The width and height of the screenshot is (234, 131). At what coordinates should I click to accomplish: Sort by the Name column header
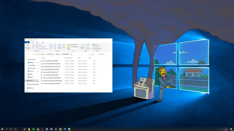[43, 58]
